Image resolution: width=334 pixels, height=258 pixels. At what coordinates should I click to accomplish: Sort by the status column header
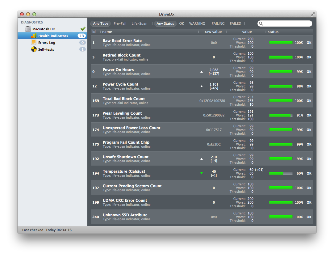pos(290,32)
